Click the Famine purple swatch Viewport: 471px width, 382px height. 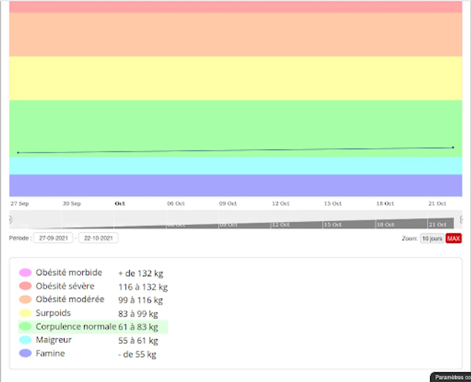[x=25, y=353]
